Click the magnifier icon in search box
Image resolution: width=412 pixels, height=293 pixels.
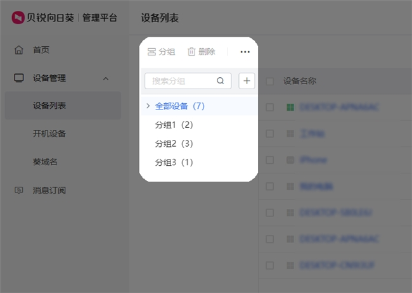click(221, 81)
